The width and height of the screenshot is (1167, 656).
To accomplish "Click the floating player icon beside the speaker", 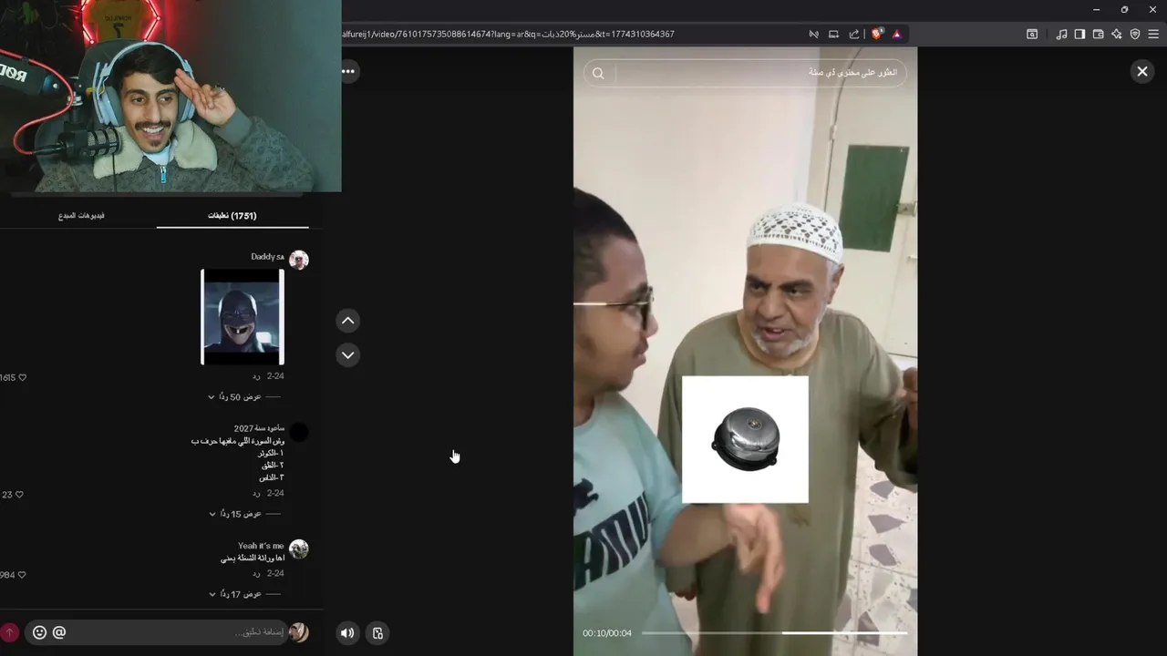I will (x=377, y=632).
